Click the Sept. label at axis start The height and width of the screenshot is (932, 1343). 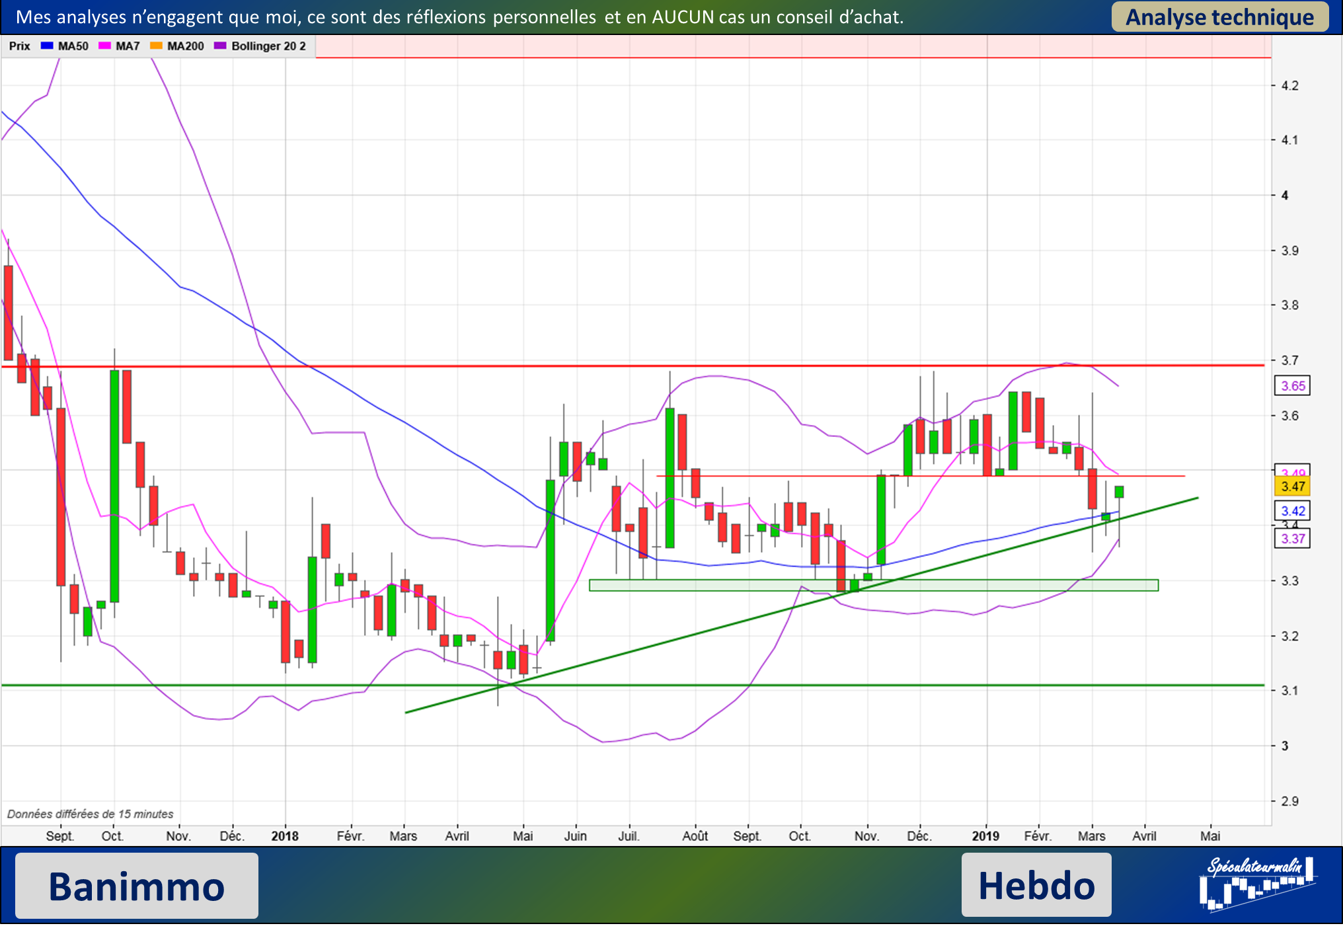tap(60, 836)
